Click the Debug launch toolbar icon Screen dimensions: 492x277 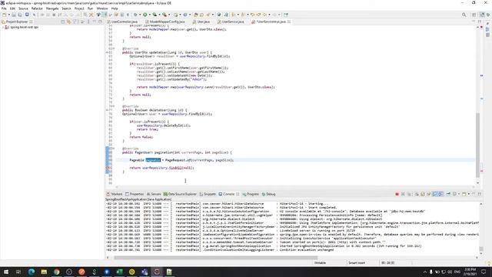coord(135,15)
